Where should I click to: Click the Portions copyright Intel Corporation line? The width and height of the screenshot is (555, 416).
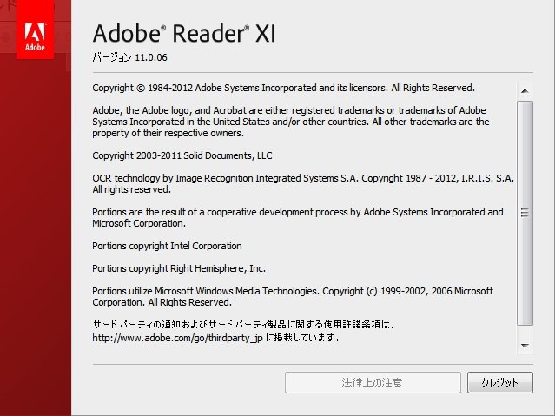tap(167, 246)
